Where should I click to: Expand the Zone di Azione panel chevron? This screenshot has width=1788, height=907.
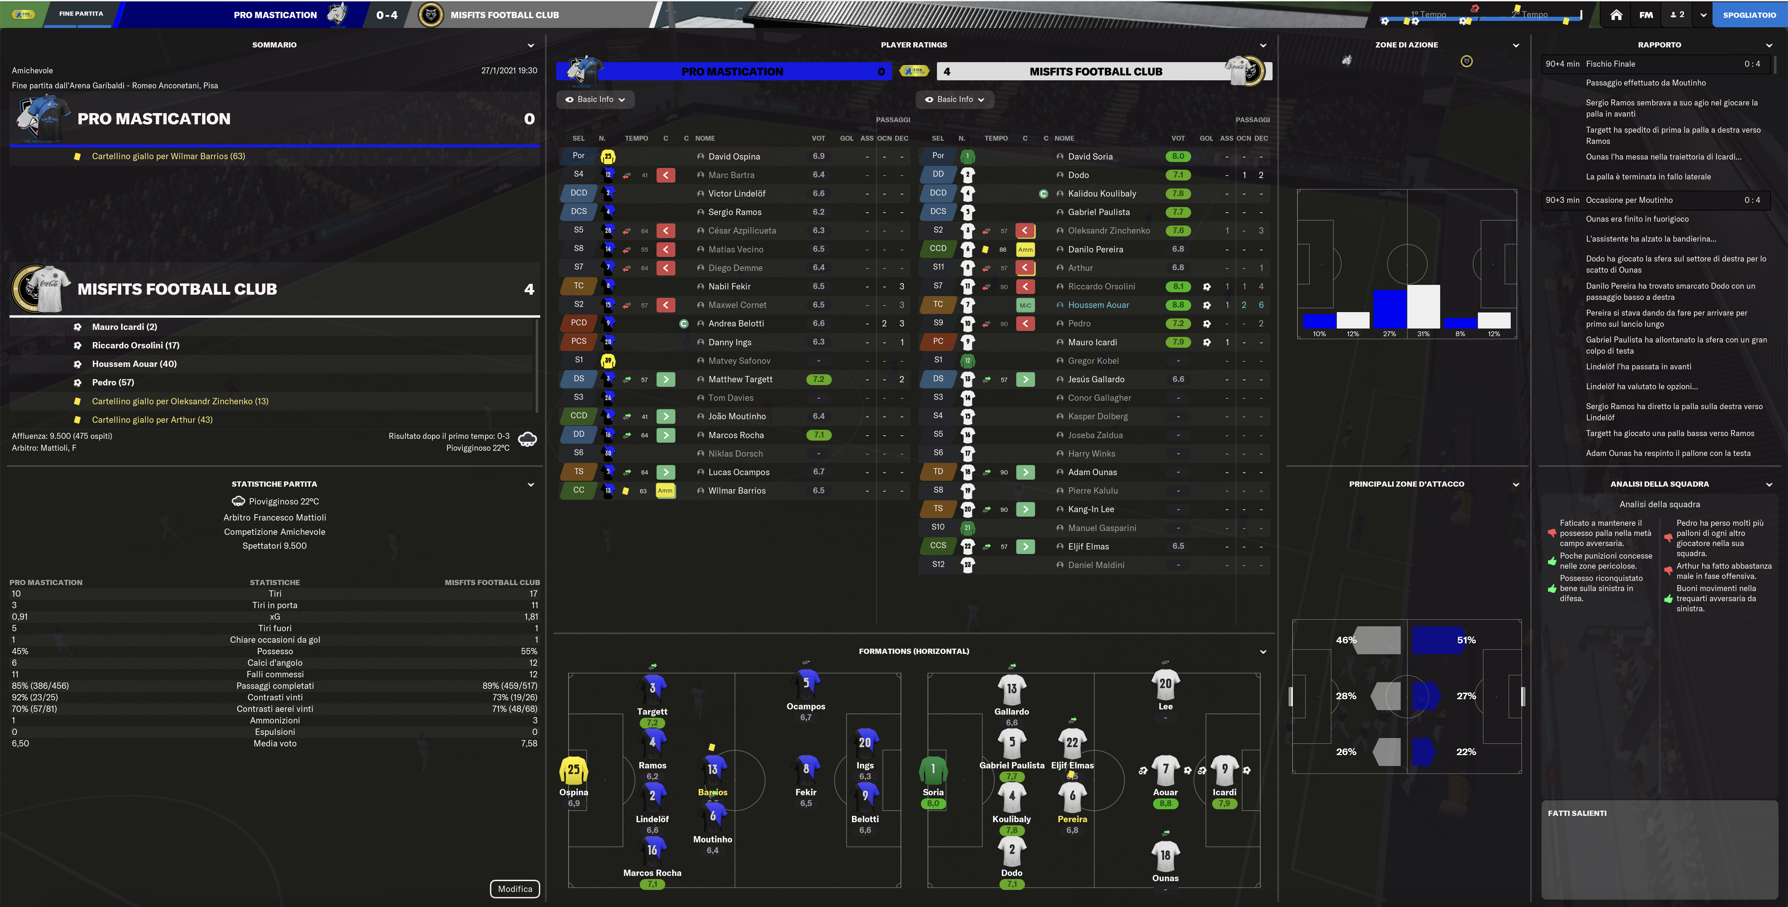click(x=1515, y=45)
